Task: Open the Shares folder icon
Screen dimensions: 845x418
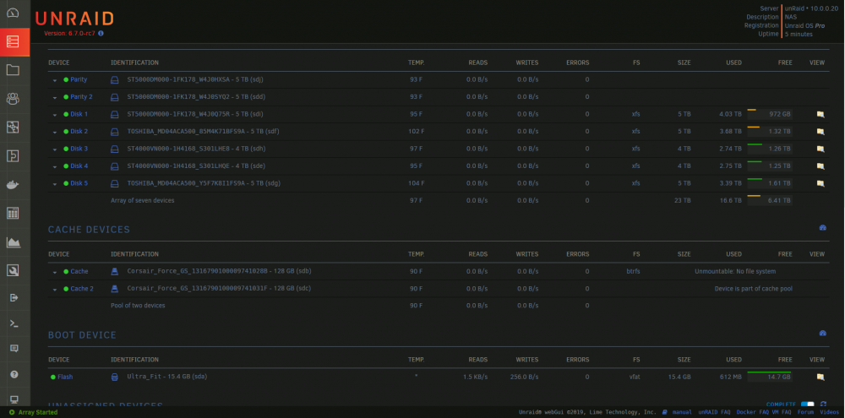Action: pyautogui.click(x=13, y=70)
